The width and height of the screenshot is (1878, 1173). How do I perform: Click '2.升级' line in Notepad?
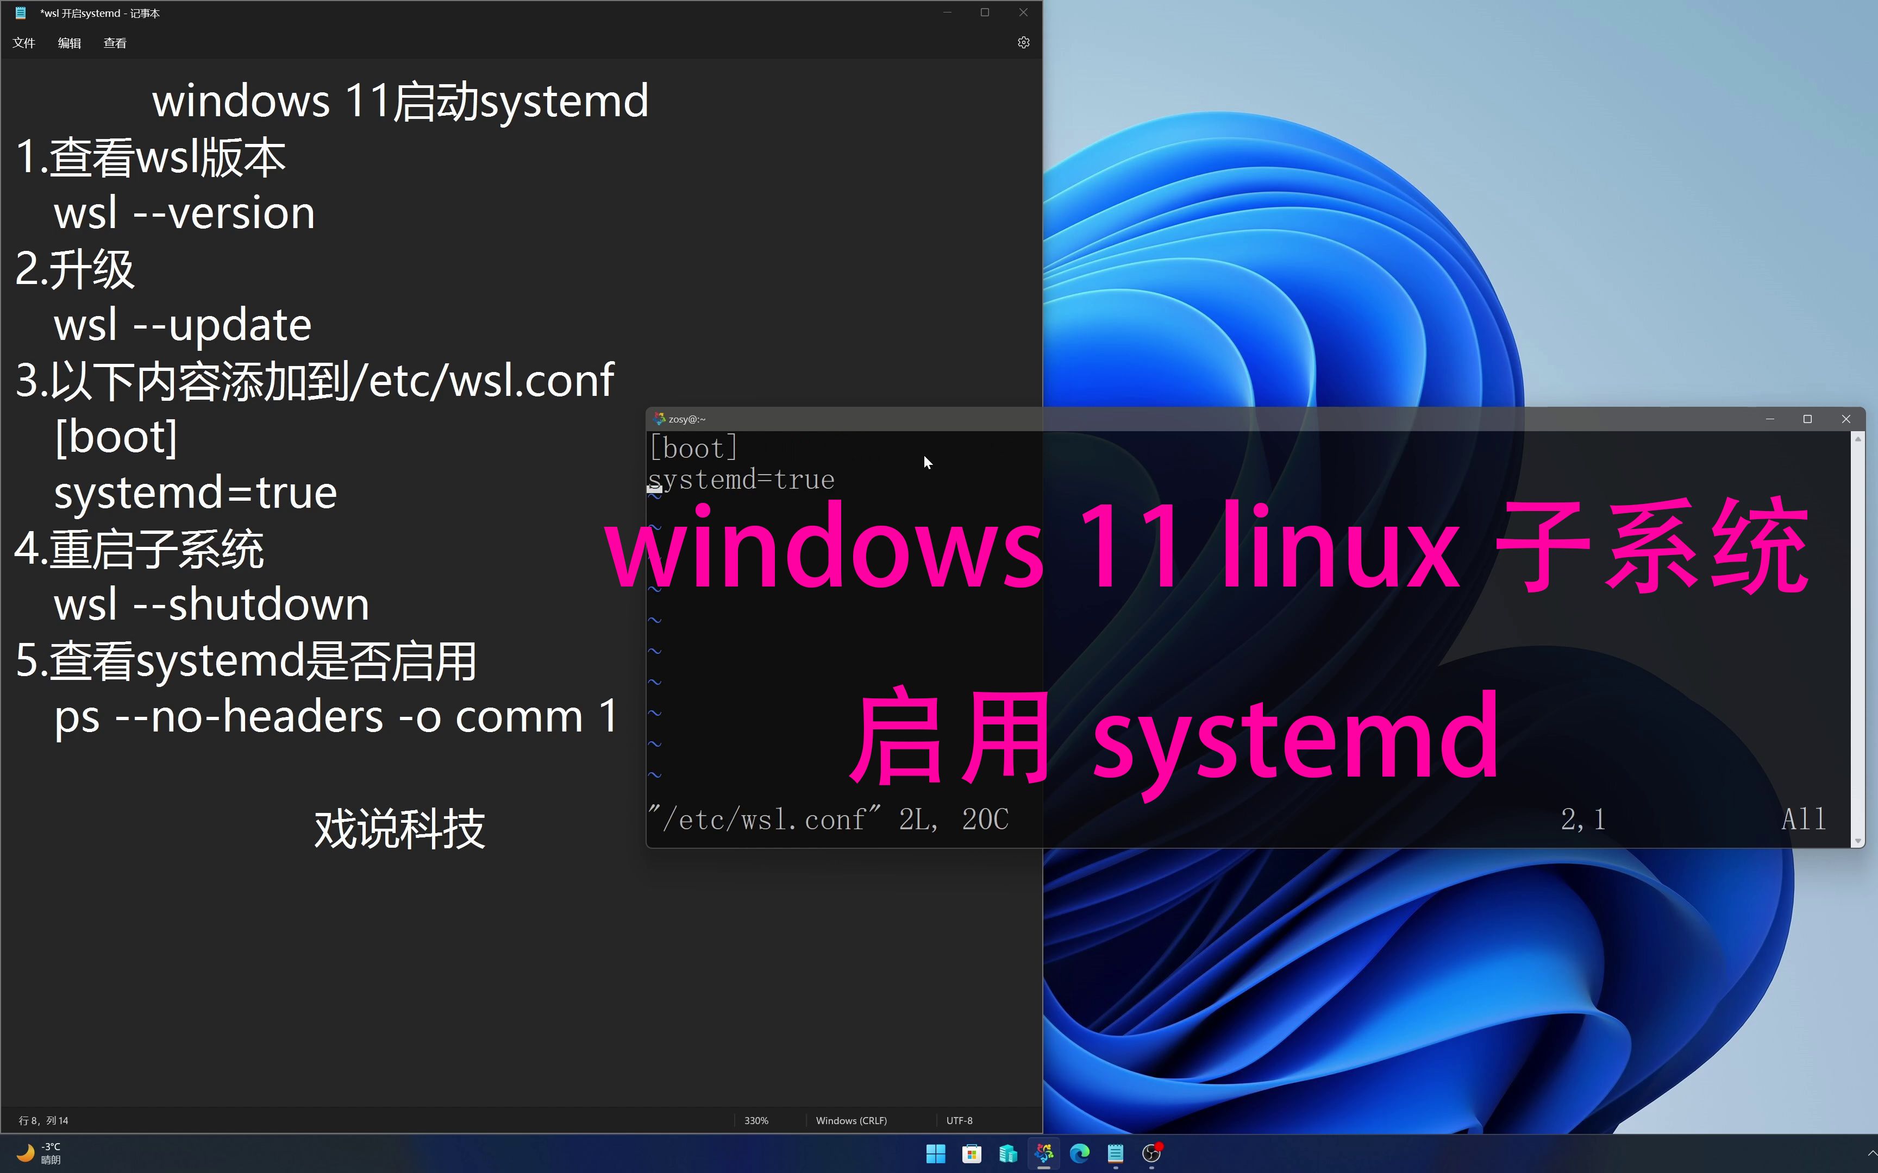pyautogui.click(x=74, y=269)
